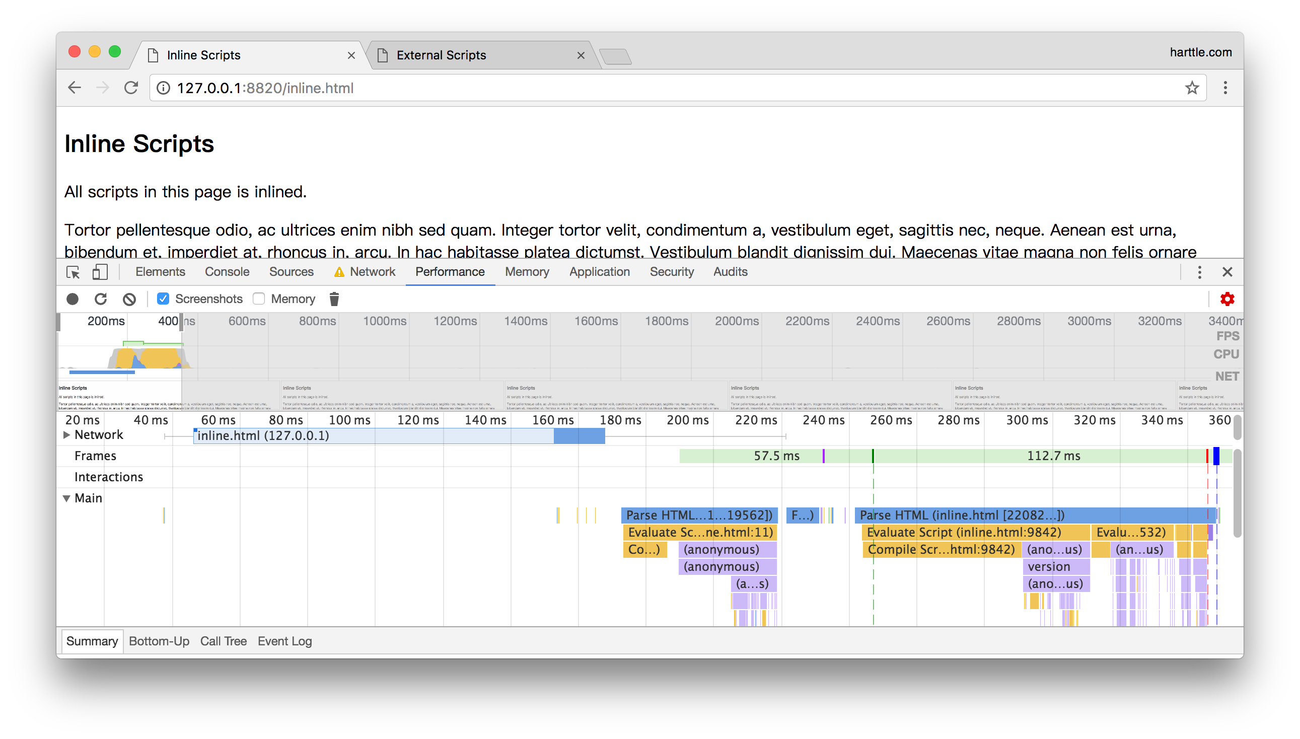Reload page and record performance profile

(x=101, y=299)
